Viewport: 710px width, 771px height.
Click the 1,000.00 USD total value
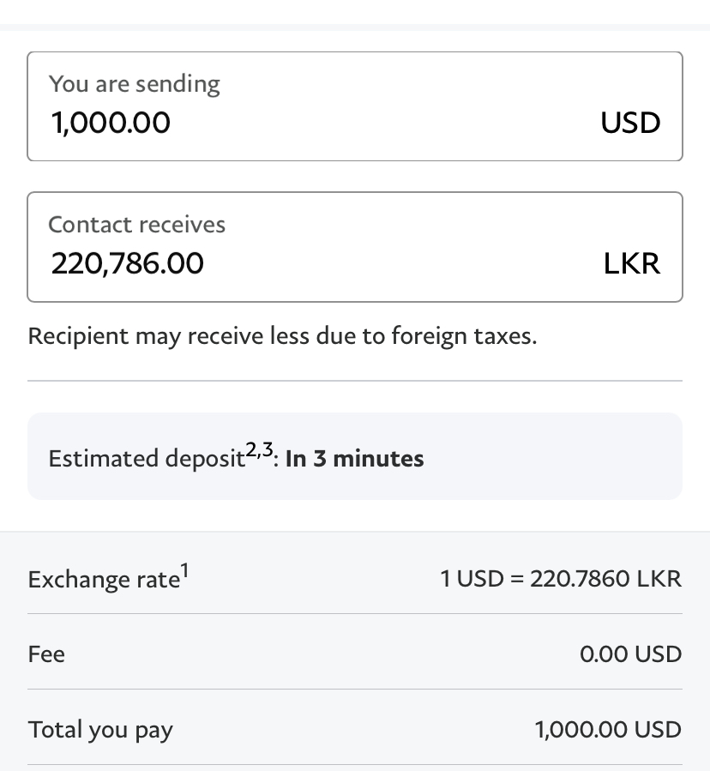608,730
